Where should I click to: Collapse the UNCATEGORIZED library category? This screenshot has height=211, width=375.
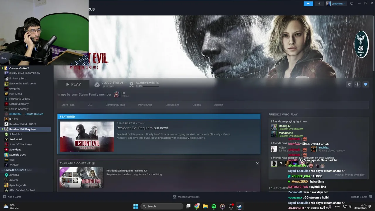pyautogui.click(x=2, y=170)
